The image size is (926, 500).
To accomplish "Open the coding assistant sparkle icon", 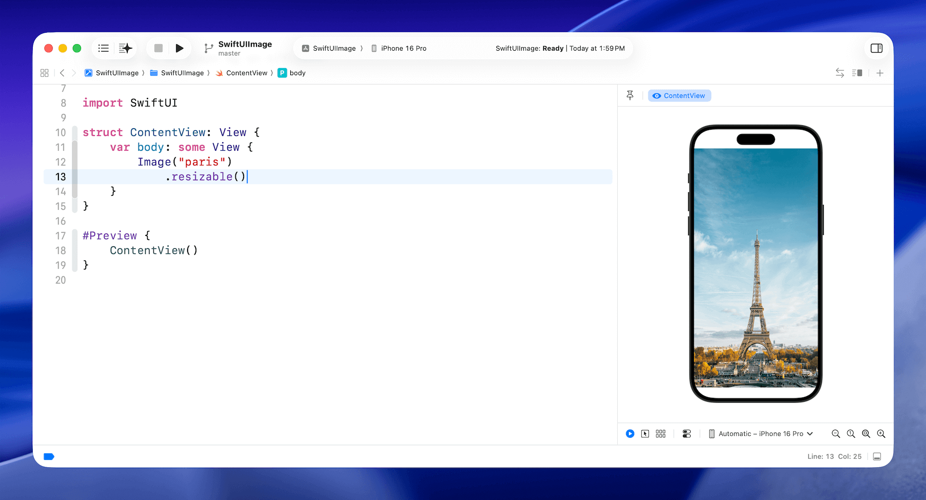I will [x=125, y=48].
